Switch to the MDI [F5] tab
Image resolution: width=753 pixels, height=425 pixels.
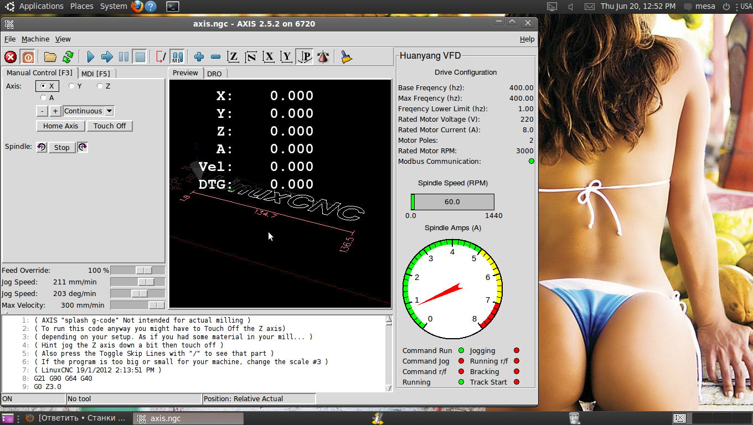click(95, 73)
